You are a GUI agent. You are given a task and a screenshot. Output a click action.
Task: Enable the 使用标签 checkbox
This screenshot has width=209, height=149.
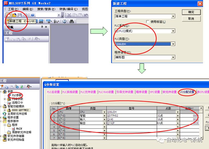(148, 21)
